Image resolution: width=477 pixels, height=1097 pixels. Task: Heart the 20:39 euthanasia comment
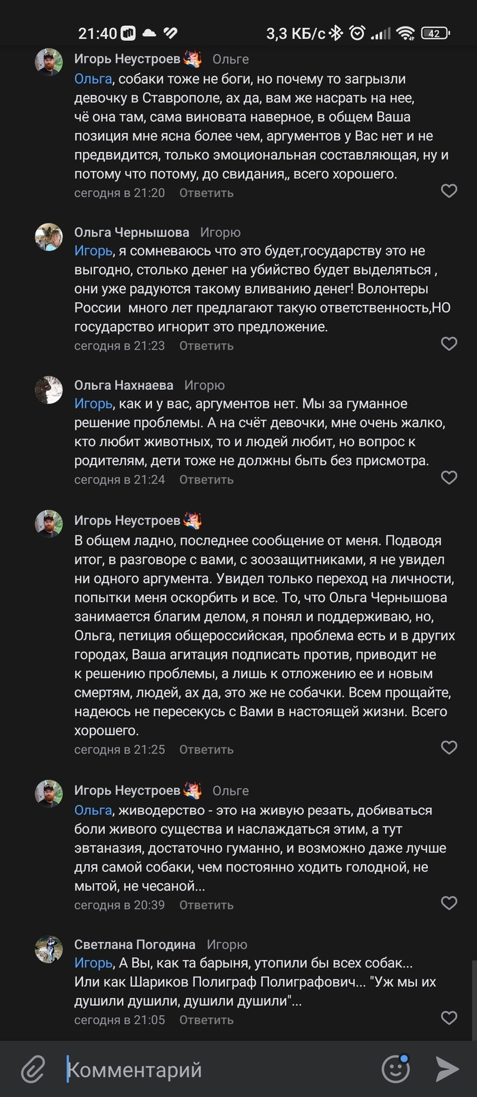449,903
